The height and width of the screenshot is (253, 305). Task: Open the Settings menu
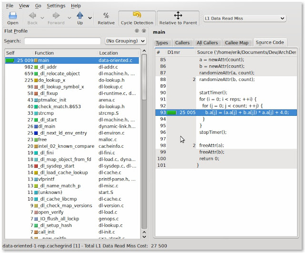point(56,6)
